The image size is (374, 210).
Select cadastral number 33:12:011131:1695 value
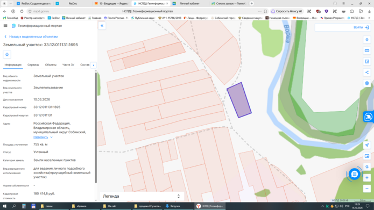(47, 107)
